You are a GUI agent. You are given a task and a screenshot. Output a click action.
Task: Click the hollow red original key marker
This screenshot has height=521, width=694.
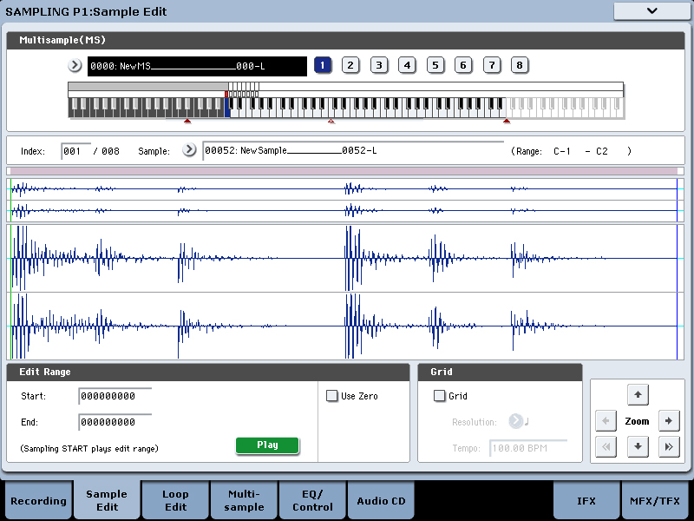[331, 121]
